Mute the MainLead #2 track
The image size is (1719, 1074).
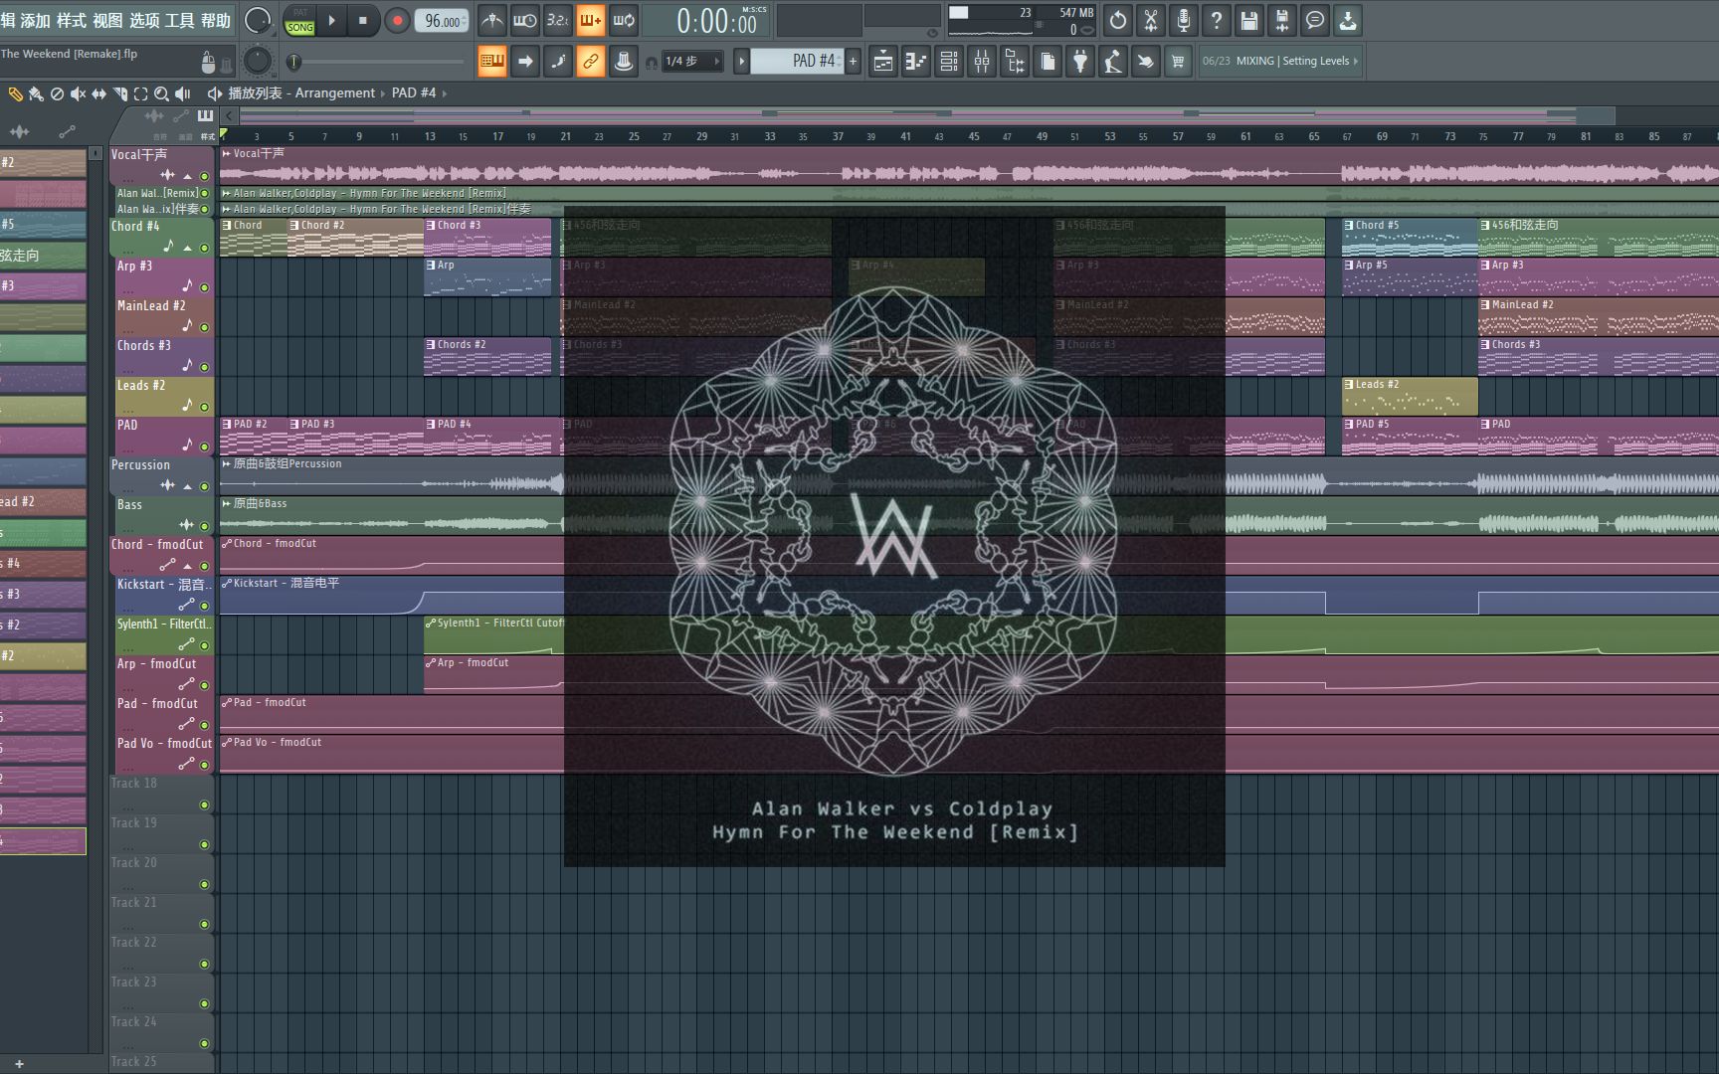pyautogui.click(x=204, y=327)
